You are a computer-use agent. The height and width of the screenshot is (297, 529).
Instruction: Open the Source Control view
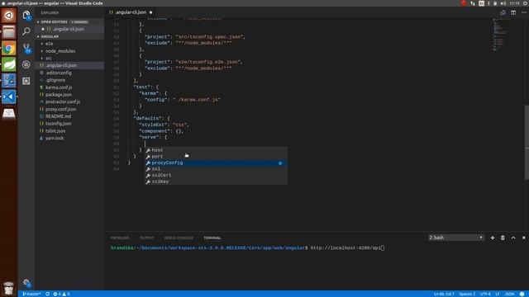point(26,48)
